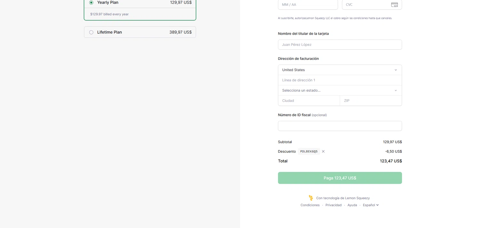The image size is (480, 228).
Task: Open the United States country dropdown
Action: coord(340,70)
